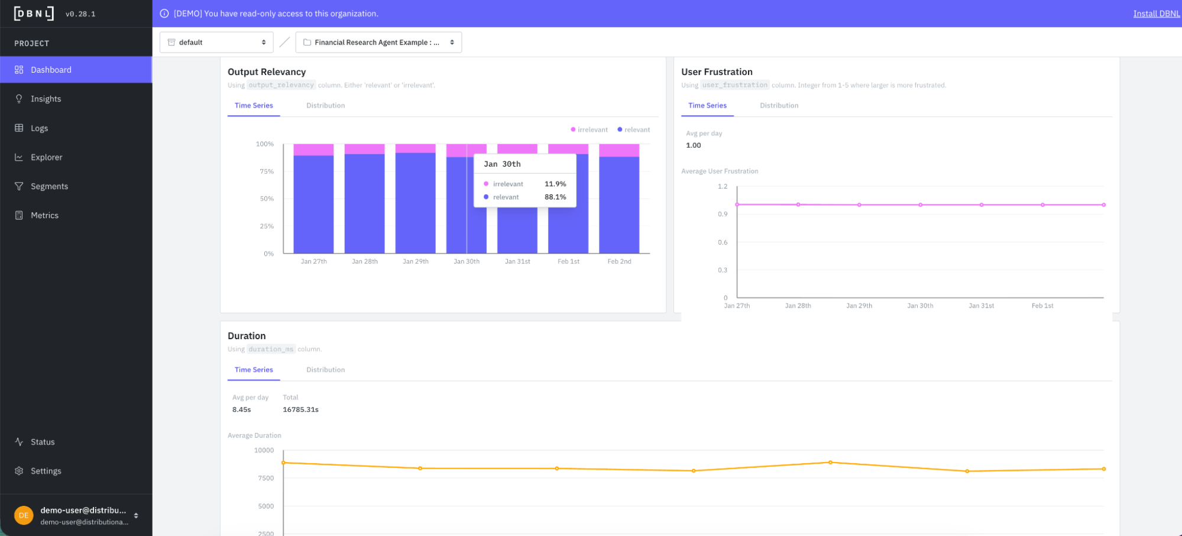The height and width of the screenshot is (536, 1182).
Task: Select Output Relevancy Time Series tab
Action: tap(254, 105)
